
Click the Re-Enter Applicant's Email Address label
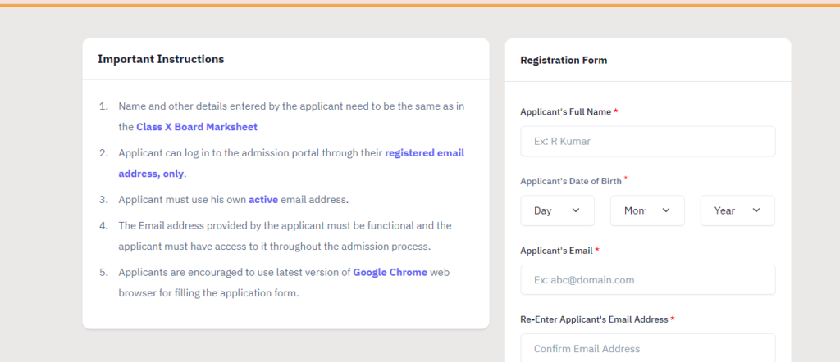[x=597, y=319]
